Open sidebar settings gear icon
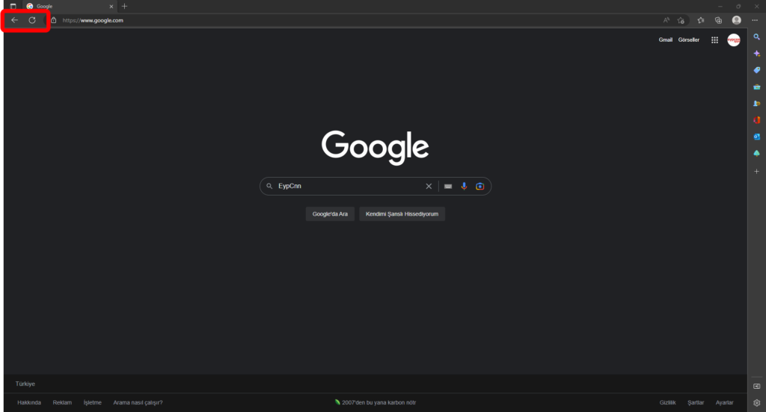This screenshot has height=412, width=766. [757, 403]
